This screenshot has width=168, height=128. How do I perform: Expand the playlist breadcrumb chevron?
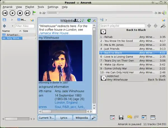(106, 20)
